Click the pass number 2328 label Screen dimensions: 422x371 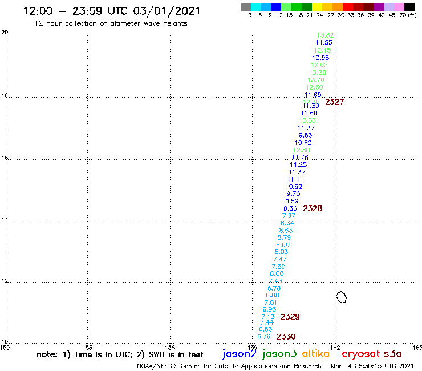(313, 208)
